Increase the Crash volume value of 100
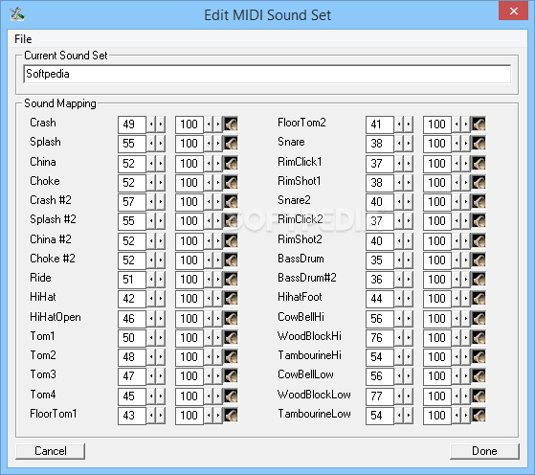Image resolution: width=535 pixels, height=475 pixels. point(217,124)
